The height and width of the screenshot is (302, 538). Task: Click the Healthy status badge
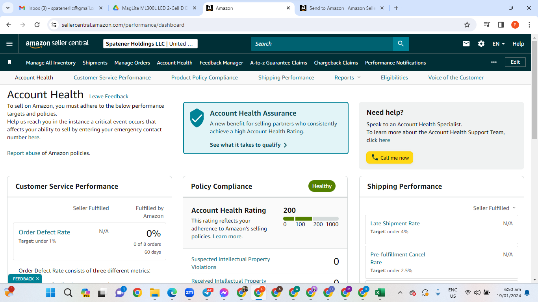coord(322,186)
